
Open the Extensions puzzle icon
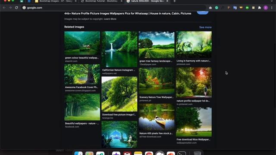260,8
